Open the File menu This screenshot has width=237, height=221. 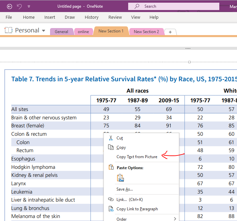click(x=9, y=17)
